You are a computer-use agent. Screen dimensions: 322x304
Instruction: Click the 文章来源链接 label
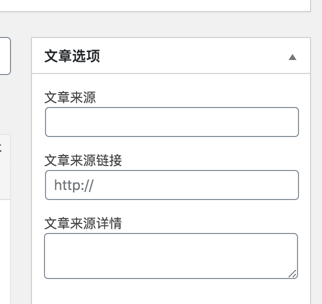click(x=83, y=160)
